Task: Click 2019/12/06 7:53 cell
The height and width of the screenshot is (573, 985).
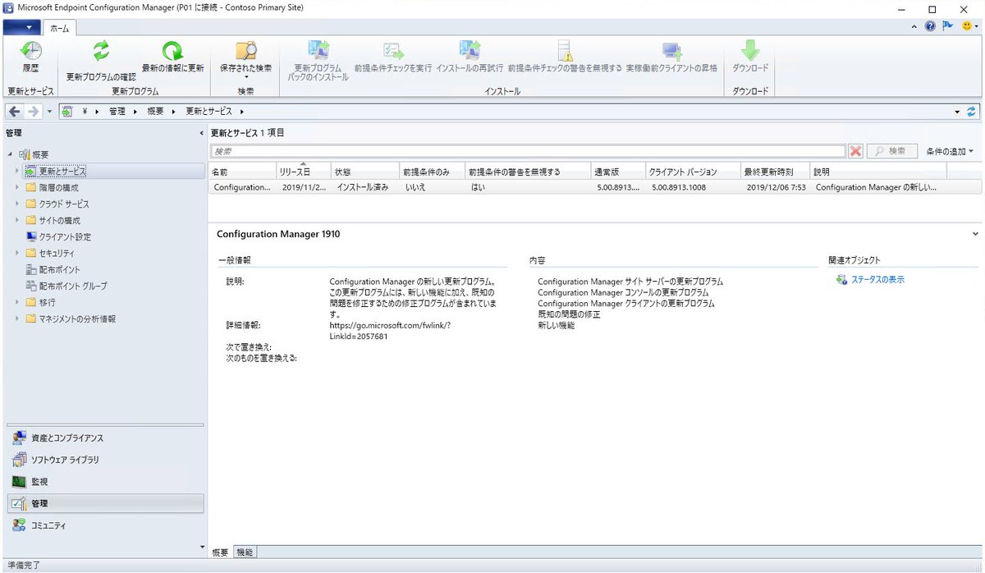Action: (774, 187)
